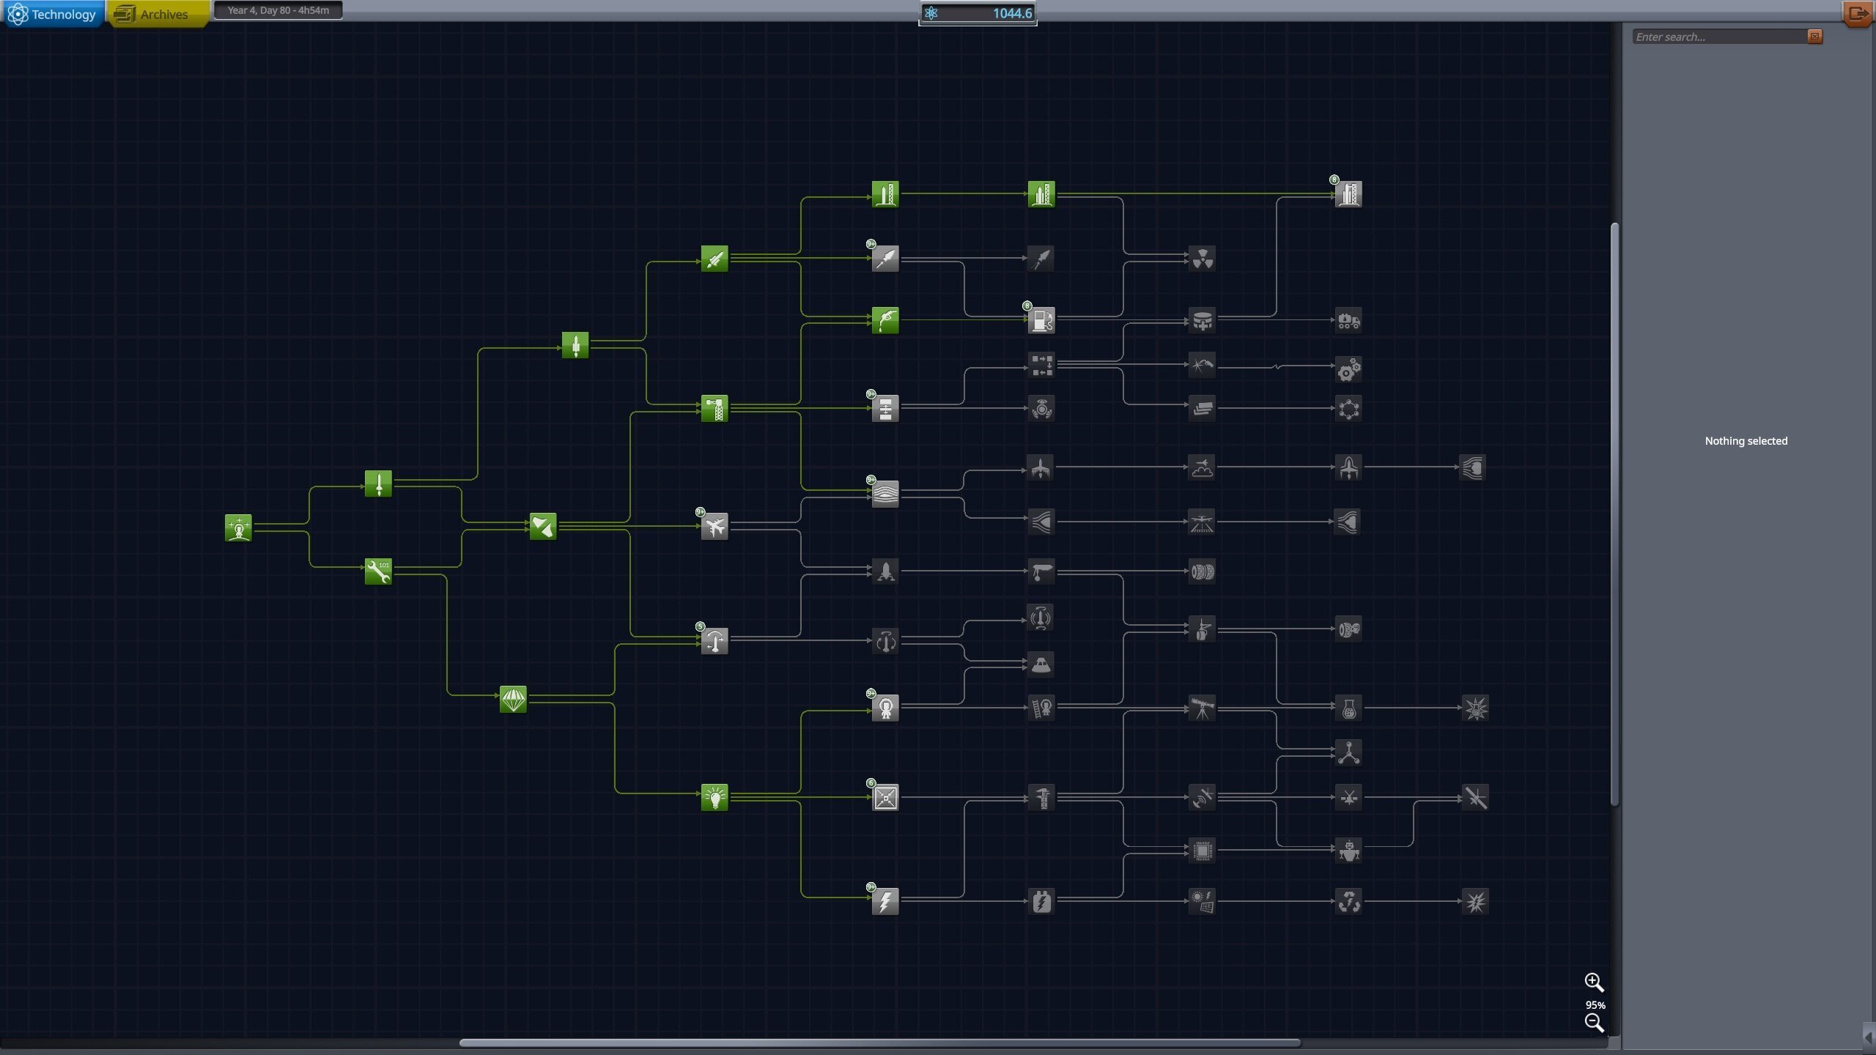Select the vernier caliper Precision Engineering node

(1041, 797)
